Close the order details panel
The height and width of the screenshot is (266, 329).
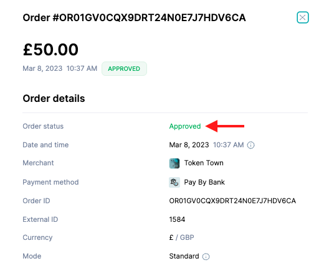[302, 17]
